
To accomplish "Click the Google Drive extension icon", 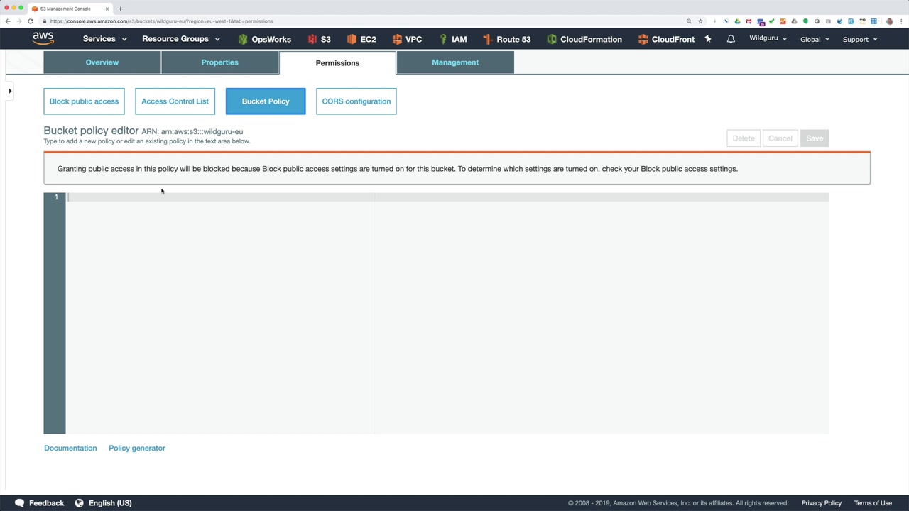I will [x=737, y=21].
